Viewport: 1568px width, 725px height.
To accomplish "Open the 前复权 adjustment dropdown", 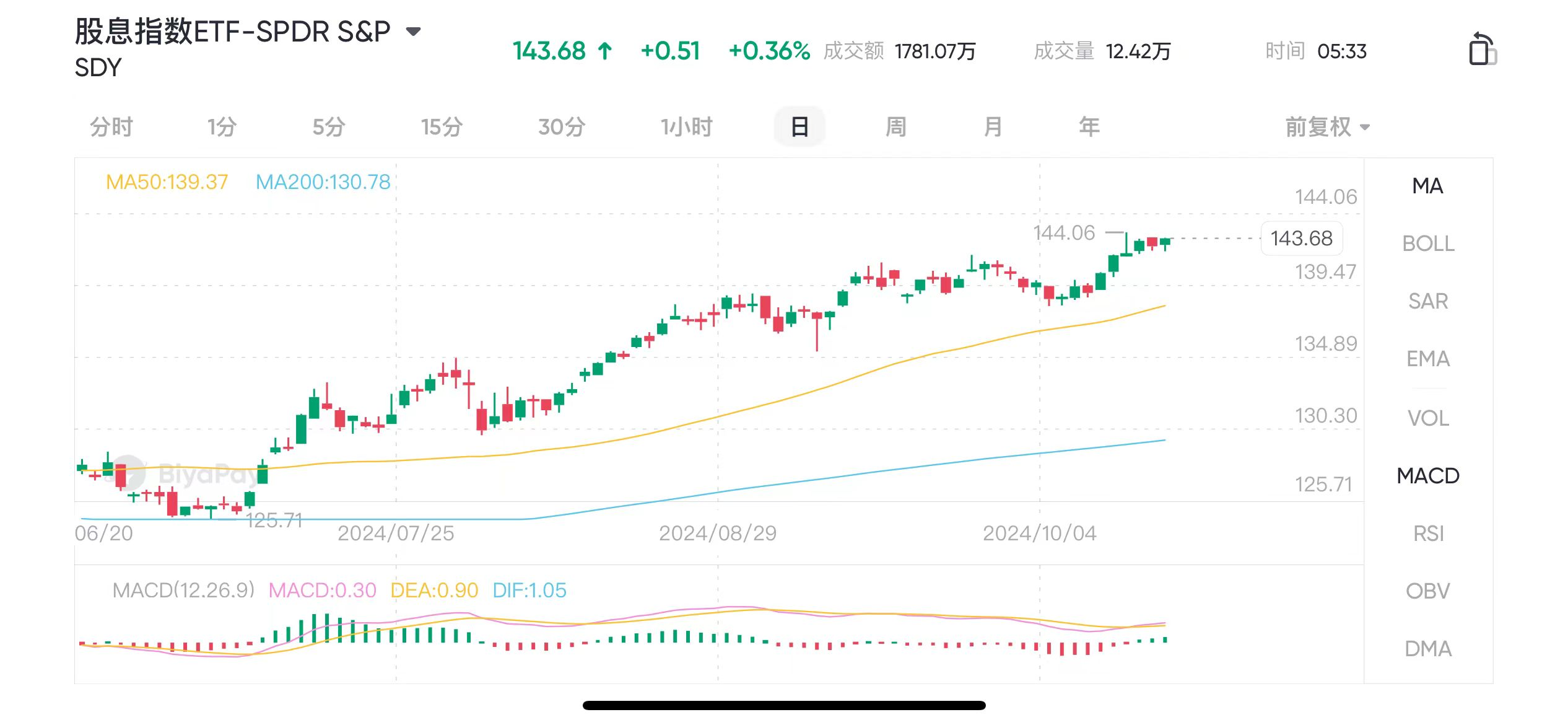I will point(1328,127).
